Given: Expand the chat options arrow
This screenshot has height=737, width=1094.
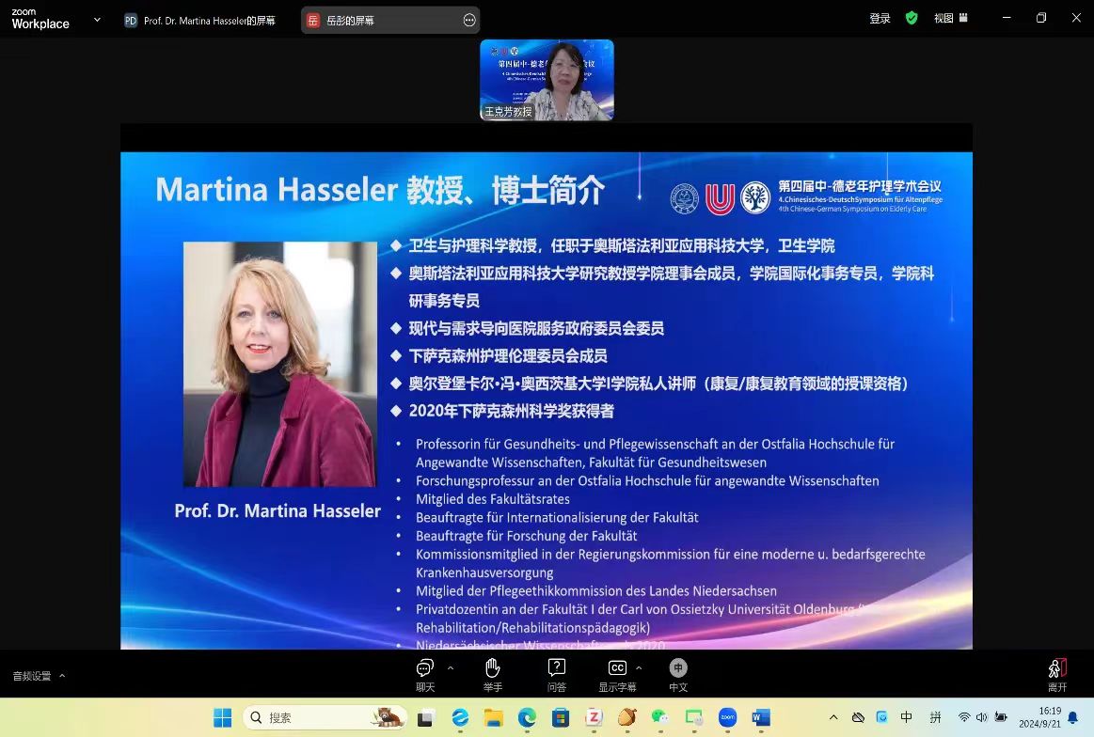Looking at the screenshot, I should point(451,668).
